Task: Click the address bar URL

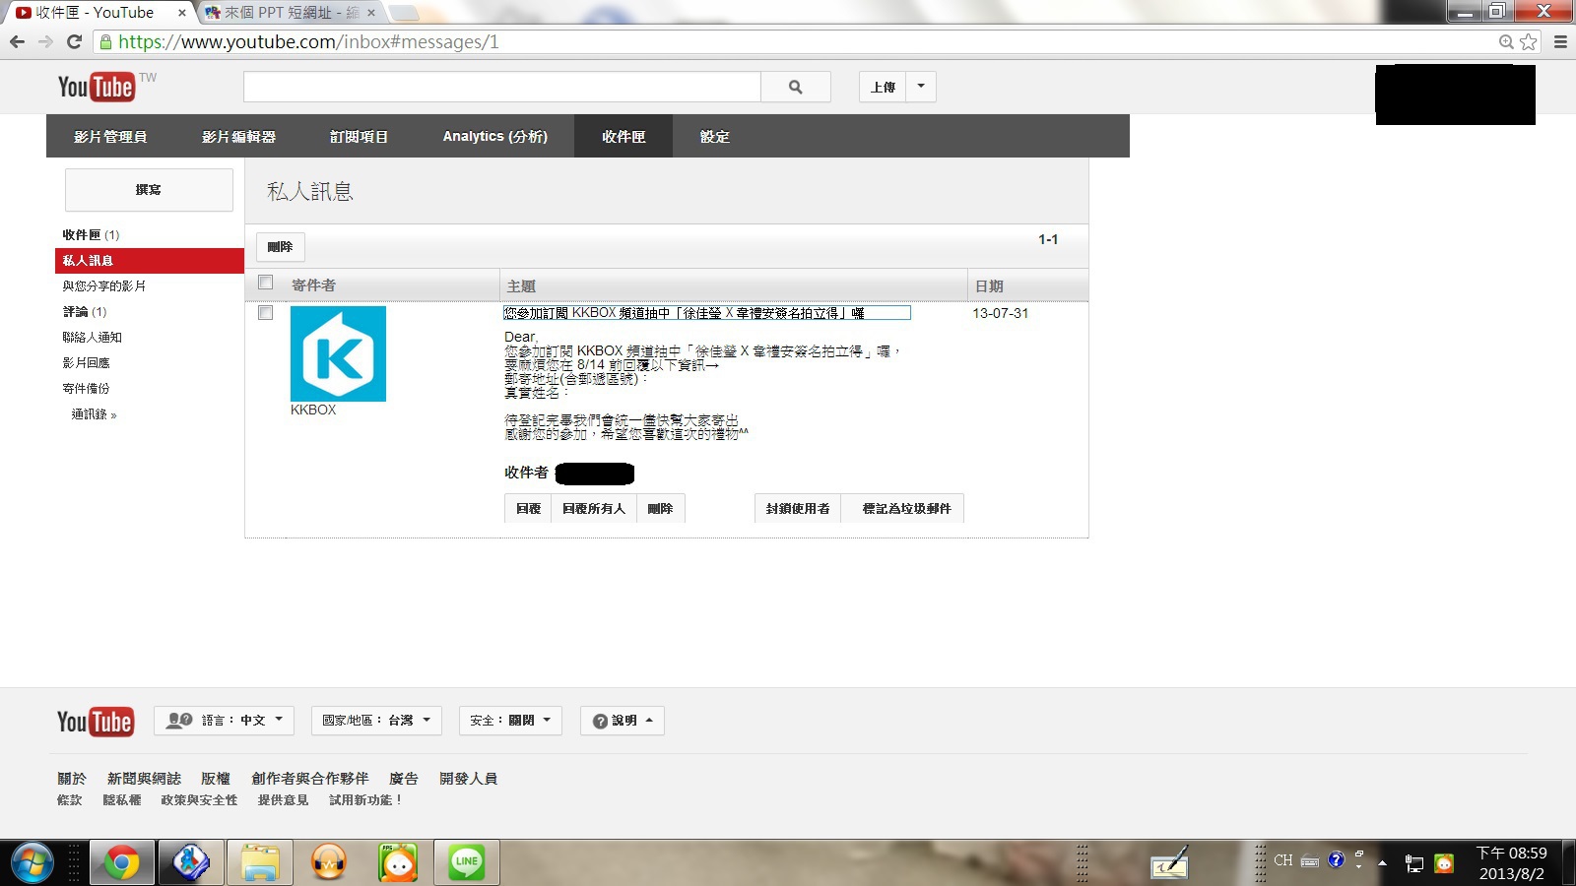Action: point(309,42)
